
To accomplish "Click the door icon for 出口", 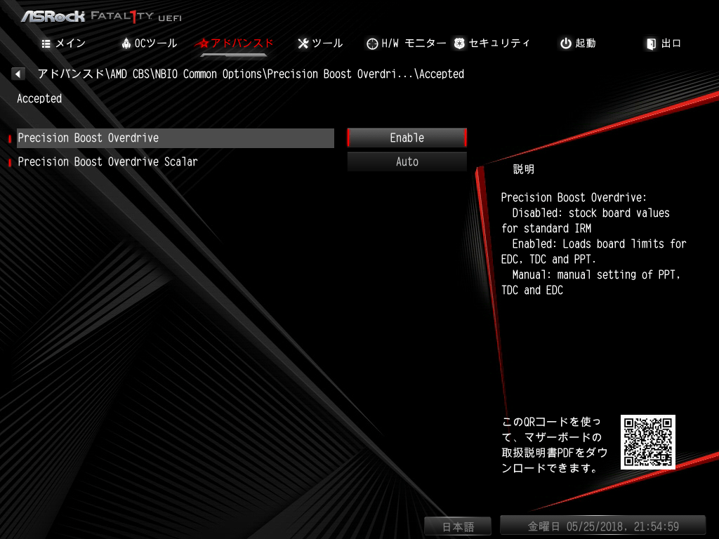I will (651, 44).
